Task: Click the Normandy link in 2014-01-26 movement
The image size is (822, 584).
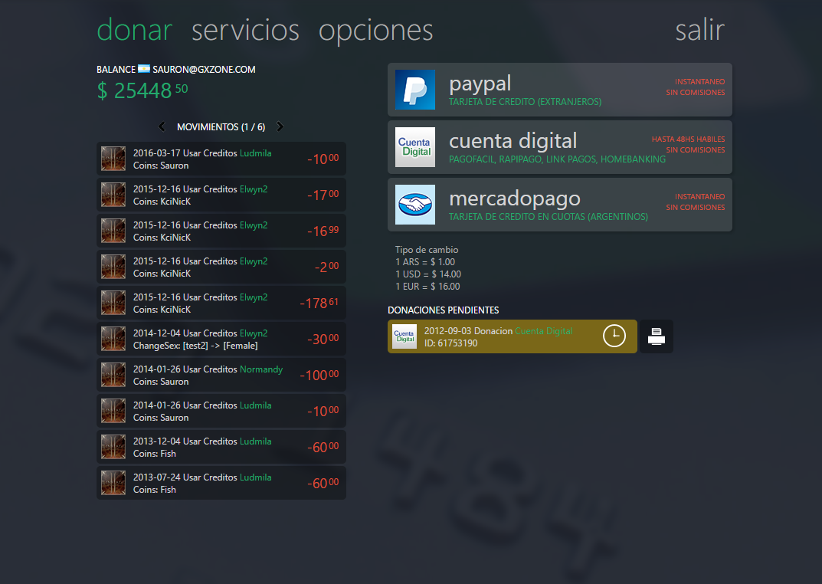Action: [x=261, y=369]
